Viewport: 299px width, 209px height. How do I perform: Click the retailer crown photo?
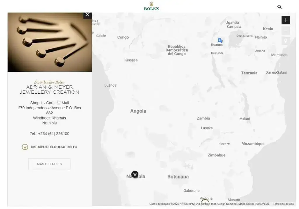[x=50, y=42]
